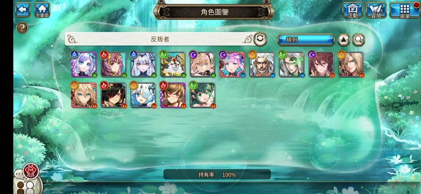The image size is (421, 194).
Task: Select the pink-haired girl with blue eyes
Action: click(x=232, y=65)
